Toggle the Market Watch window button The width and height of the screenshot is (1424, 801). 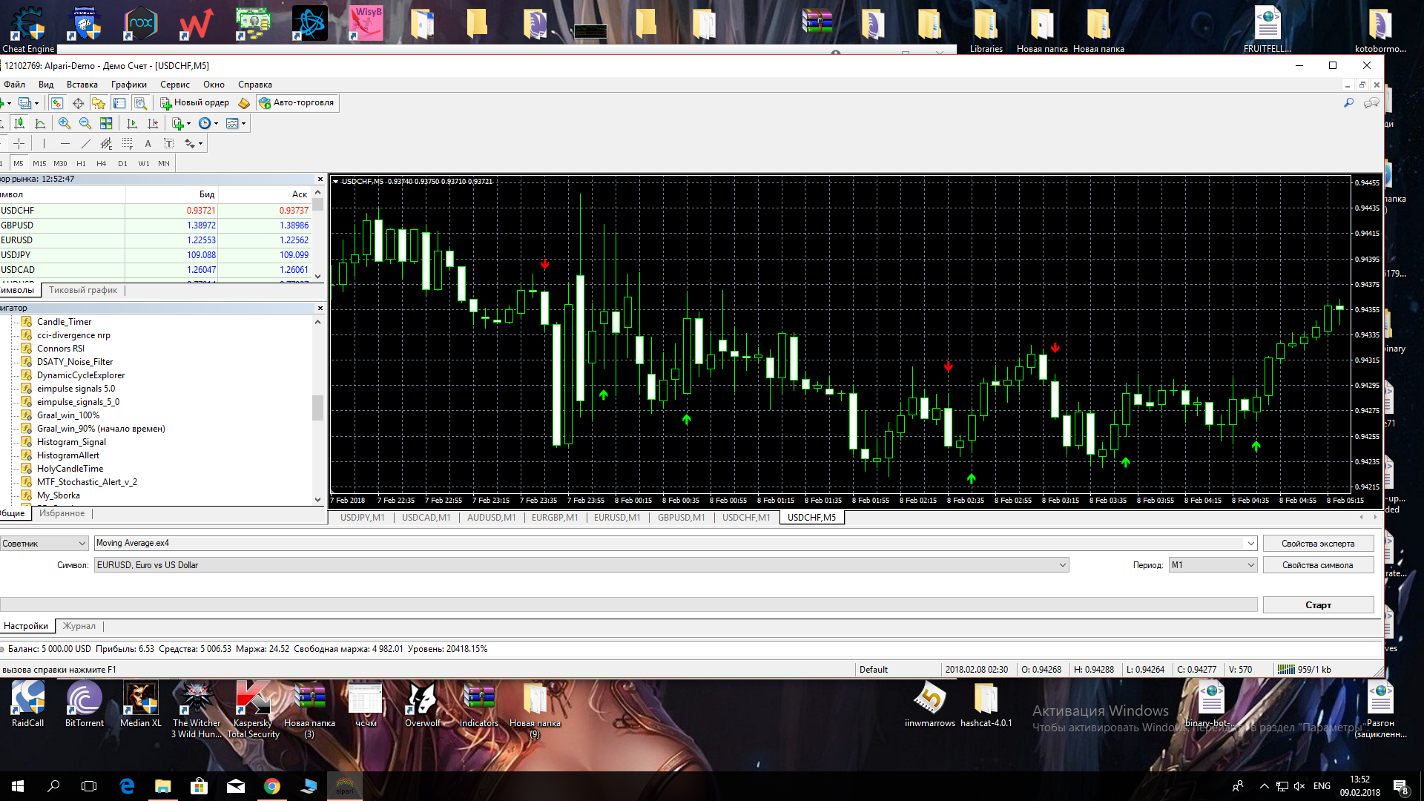coord(57,103)
